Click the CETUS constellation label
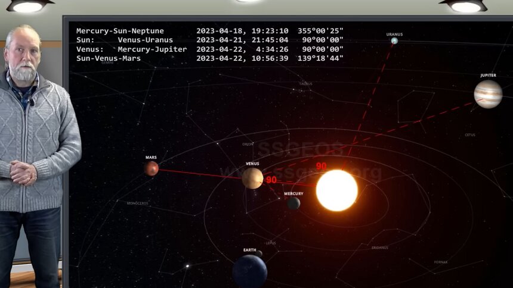Viewport: 513px width, 288px height. pos(470,135)
